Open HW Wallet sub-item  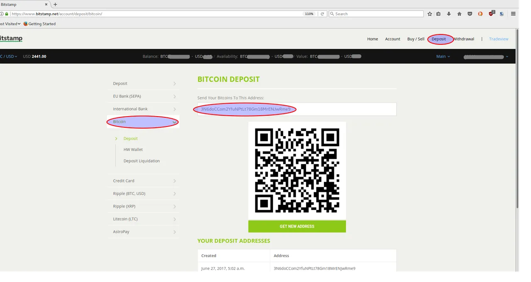(x=133, y=149)
